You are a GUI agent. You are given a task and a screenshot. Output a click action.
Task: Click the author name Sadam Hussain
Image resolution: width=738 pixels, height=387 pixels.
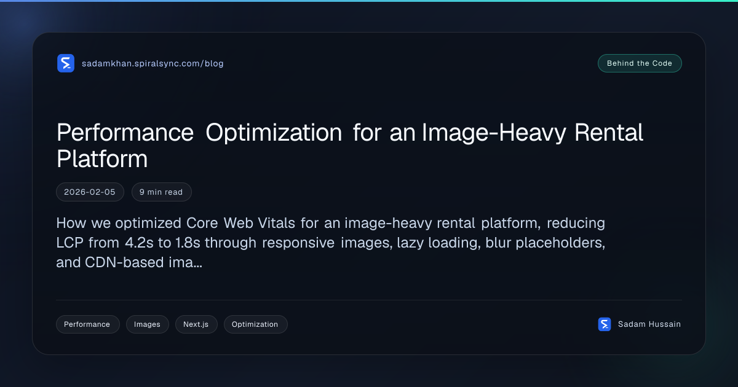pos(649,324)
